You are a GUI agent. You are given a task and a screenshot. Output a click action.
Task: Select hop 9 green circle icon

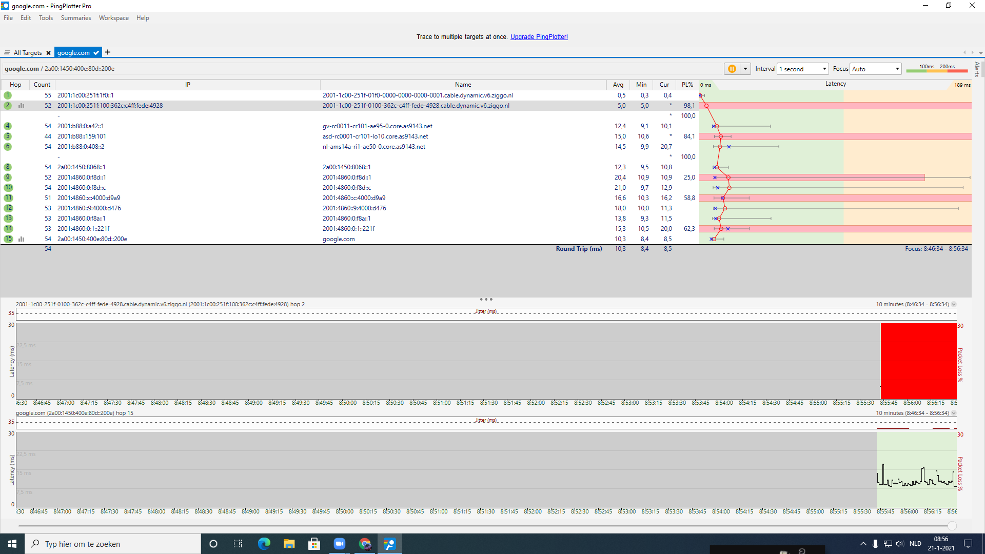(8, 177)
